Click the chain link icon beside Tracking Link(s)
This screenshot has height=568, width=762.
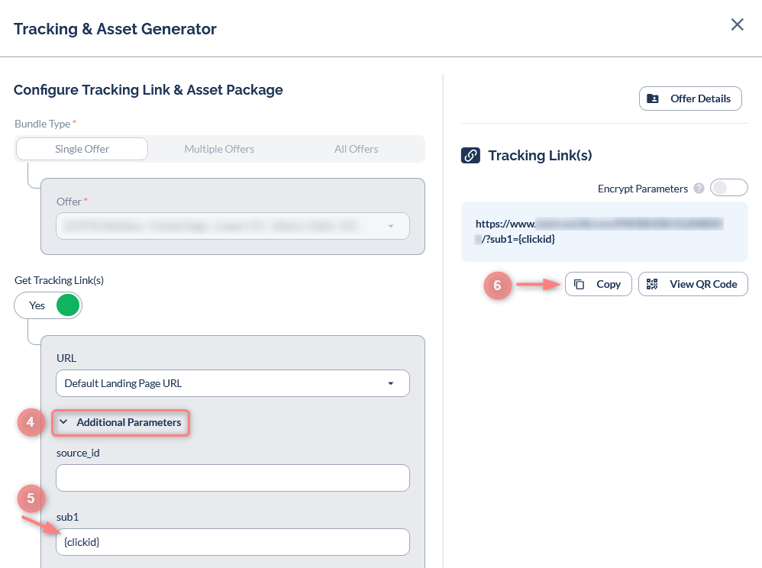tap(470, 156)
